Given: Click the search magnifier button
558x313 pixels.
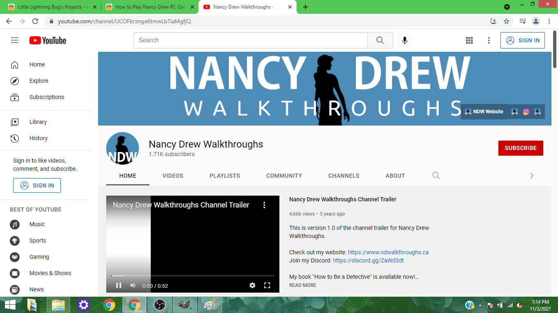Looking at the screenshot, I should click(x=380, y=40).
